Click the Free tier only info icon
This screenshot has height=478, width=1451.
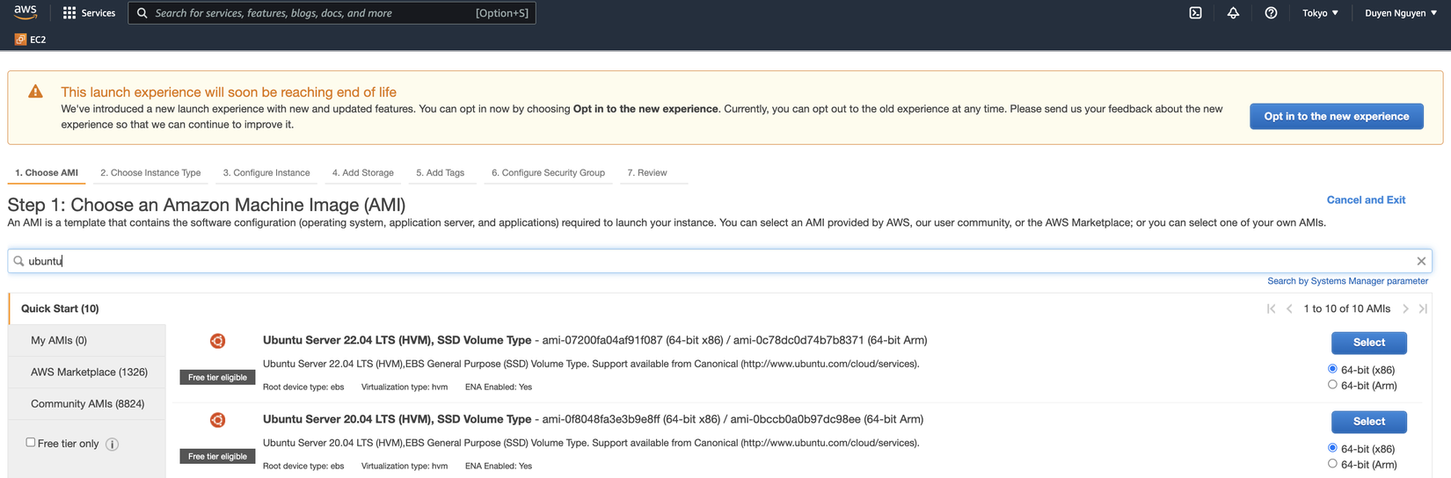tap(112, 445)
